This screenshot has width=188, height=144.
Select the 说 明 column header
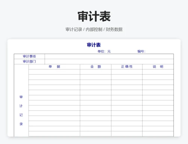tap(158, 67)
